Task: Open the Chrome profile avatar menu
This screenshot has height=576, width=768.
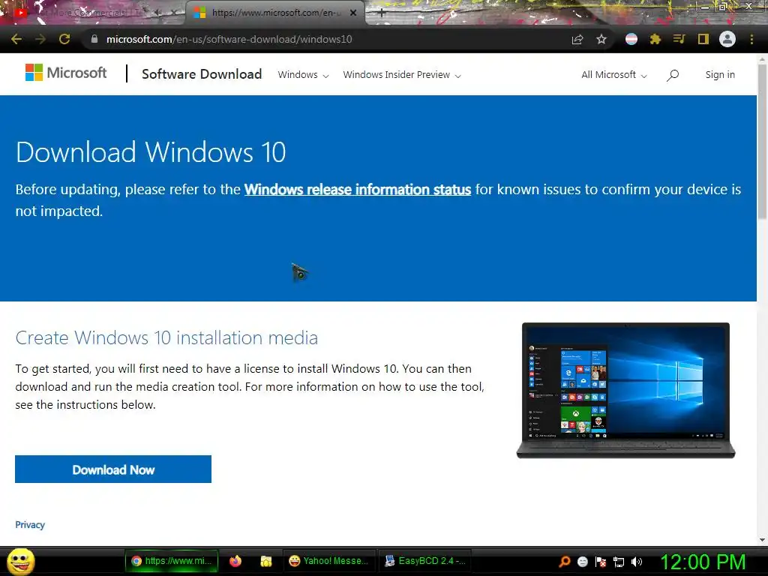Action: click(727, 39)
